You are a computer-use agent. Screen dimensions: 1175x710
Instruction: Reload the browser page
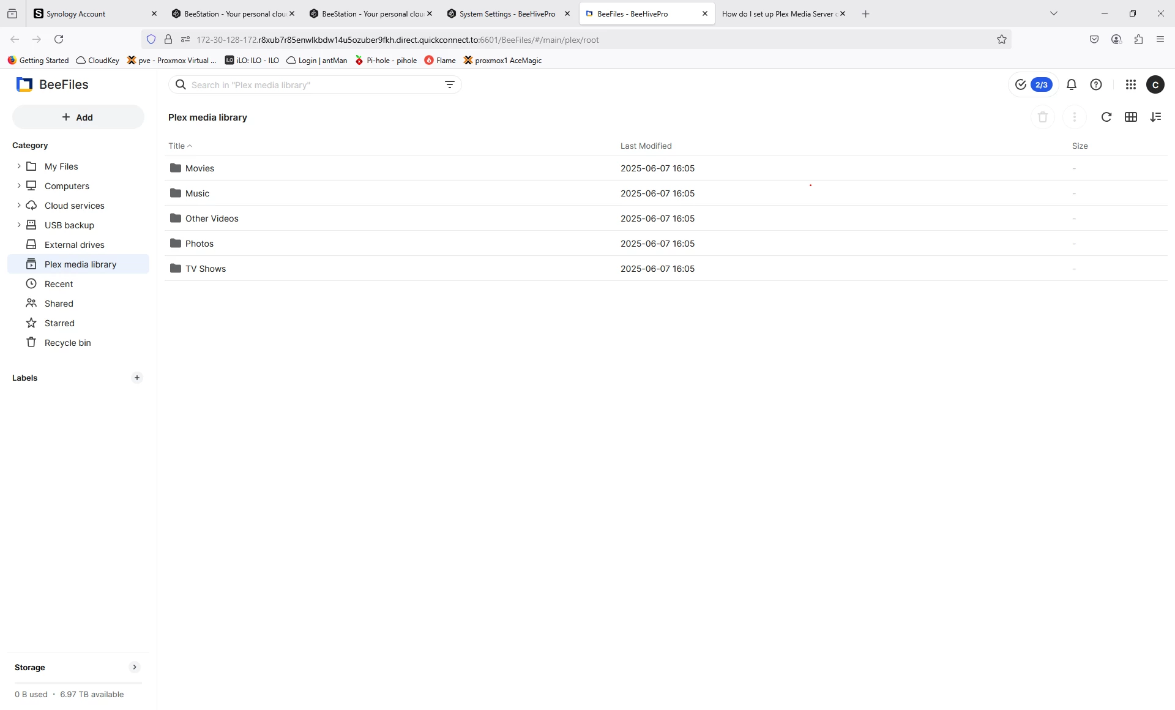[x=59, y=39]
